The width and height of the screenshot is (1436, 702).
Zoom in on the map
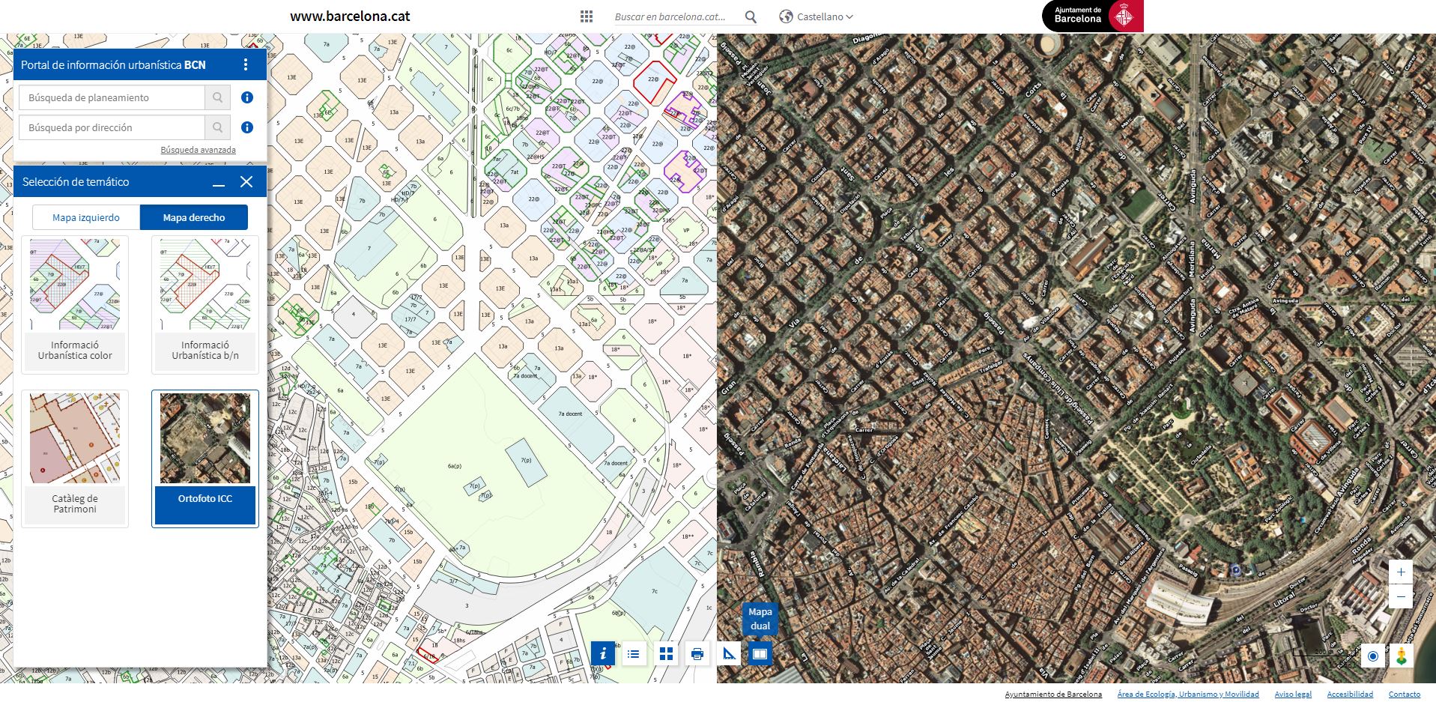point(1401,572)
